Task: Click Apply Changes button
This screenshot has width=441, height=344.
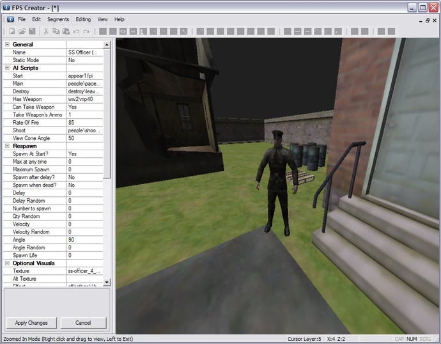Action: [31, 323]
